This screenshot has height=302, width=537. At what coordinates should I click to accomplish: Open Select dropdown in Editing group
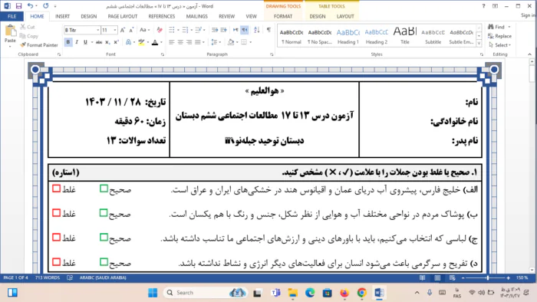tap(500, 44)
